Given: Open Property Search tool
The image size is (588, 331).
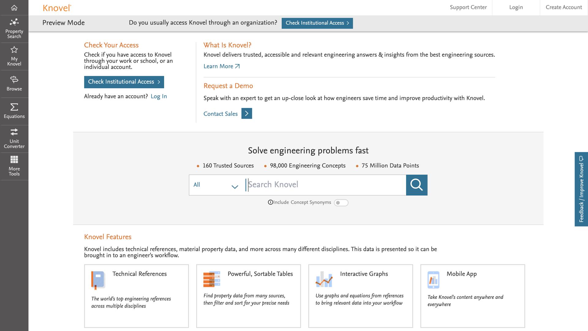Looking at the screenshot, I should click(14, 29).
